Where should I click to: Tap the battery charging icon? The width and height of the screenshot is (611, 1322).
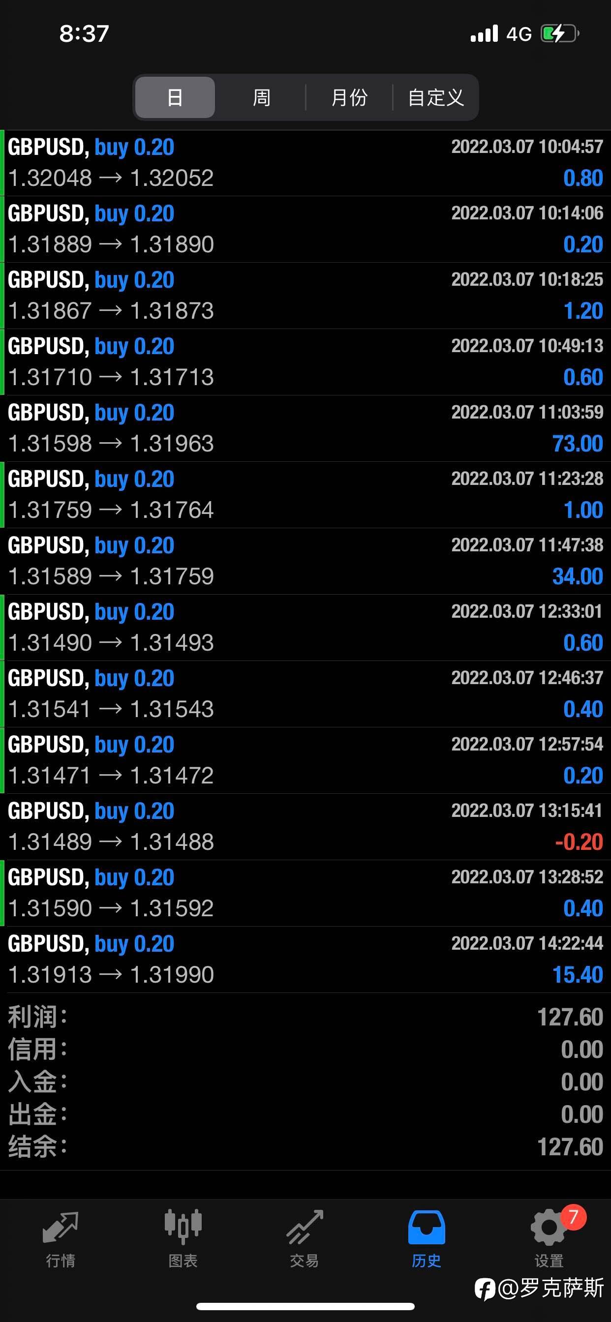pyautogui.click(x=560, y=34)
